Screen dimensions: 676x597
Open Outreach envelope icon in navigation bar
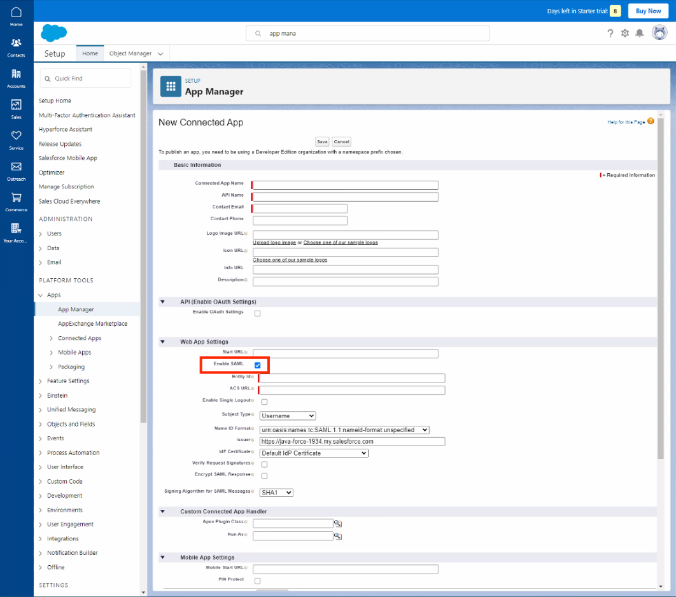tap(17, 166)
